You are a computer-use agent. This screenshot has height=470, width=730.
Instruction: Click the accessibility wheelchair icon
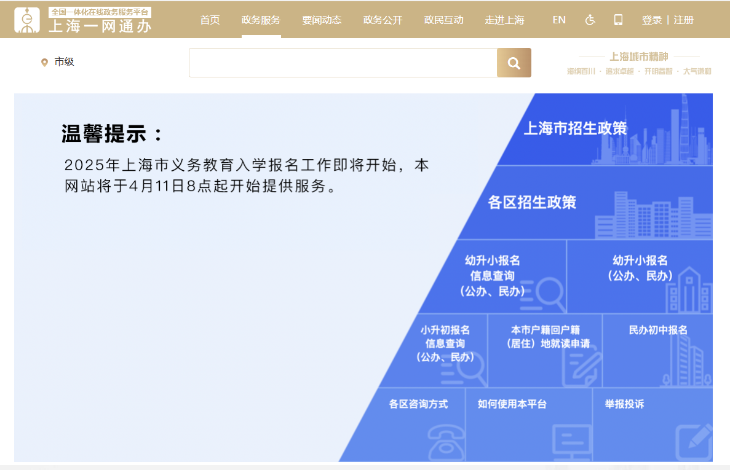pyautogui.click(x=590, y=20)
